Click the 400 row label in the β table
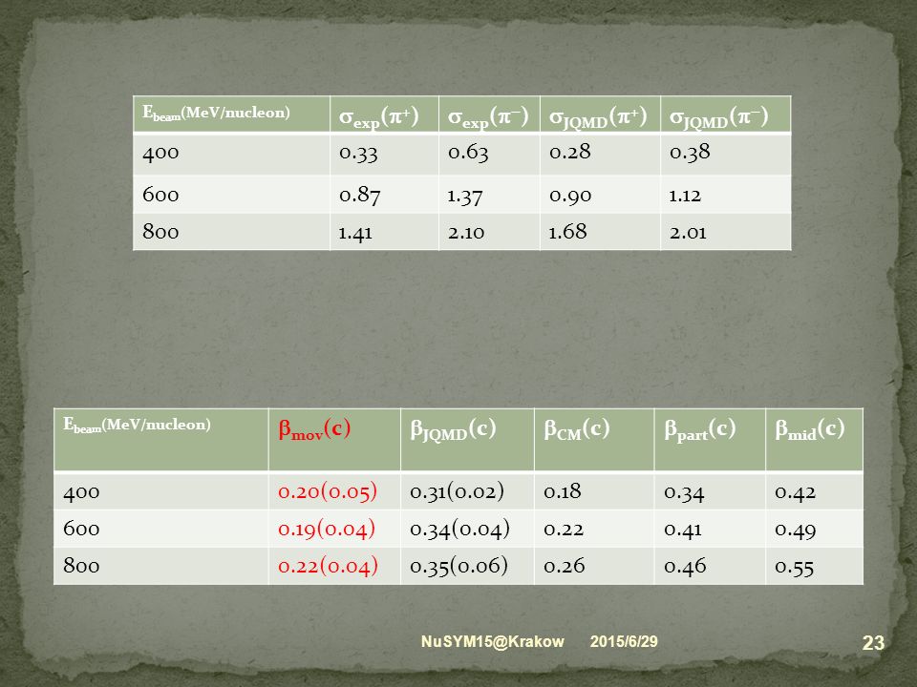The image size is (917, 687). click(x=81, y=492)
